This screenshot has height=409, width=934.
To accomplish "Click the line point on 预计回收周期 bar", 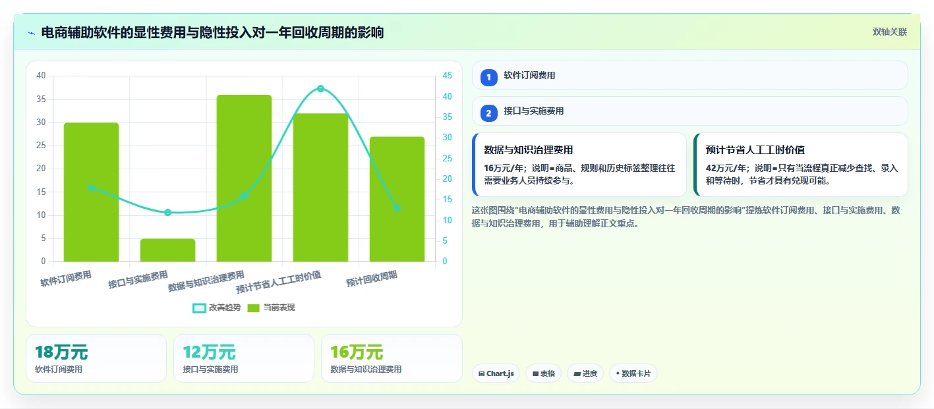I will click(x=397, y=208).
